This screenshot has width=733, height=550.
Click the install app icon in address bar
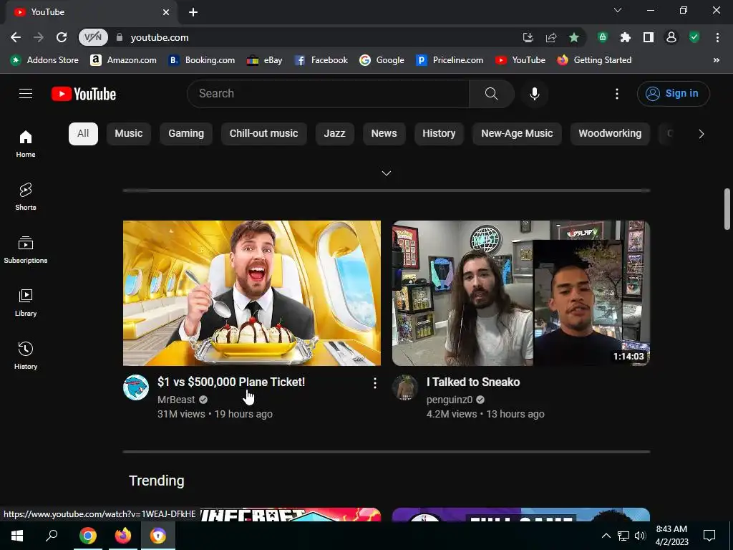click(528, 37)
